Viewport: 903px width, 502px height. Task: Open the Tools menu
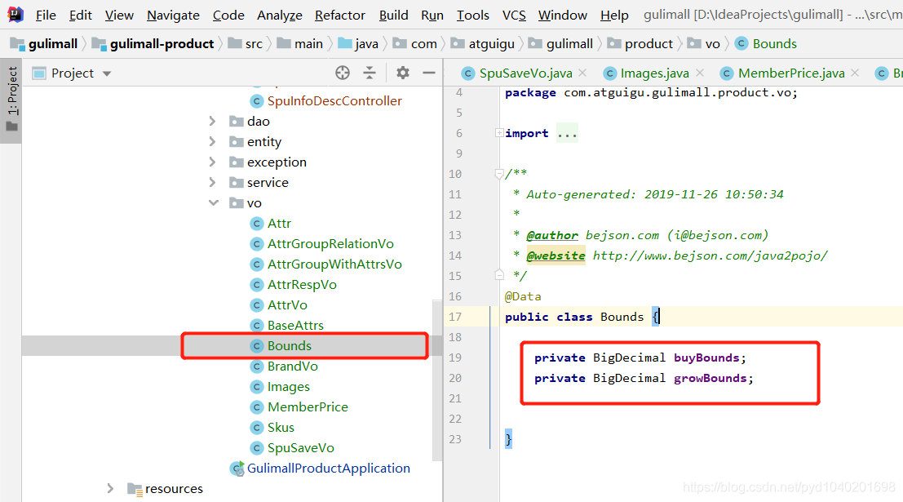click(x=473, y=15)
